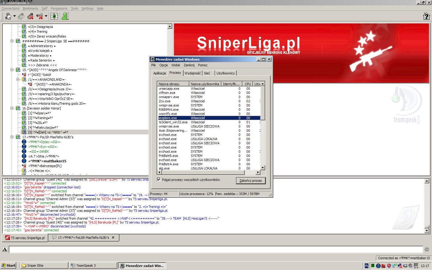Select the >>> Zebranie <<< channel
The image size is (432, 270).
click(42, 65)
